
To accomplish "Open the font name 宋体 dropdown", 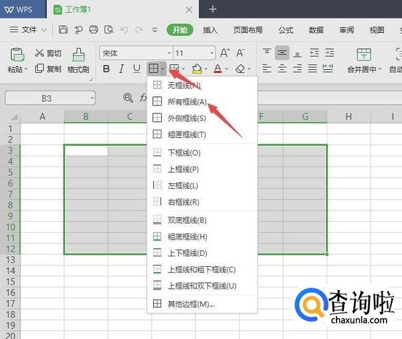I will [x=169, y=53].
